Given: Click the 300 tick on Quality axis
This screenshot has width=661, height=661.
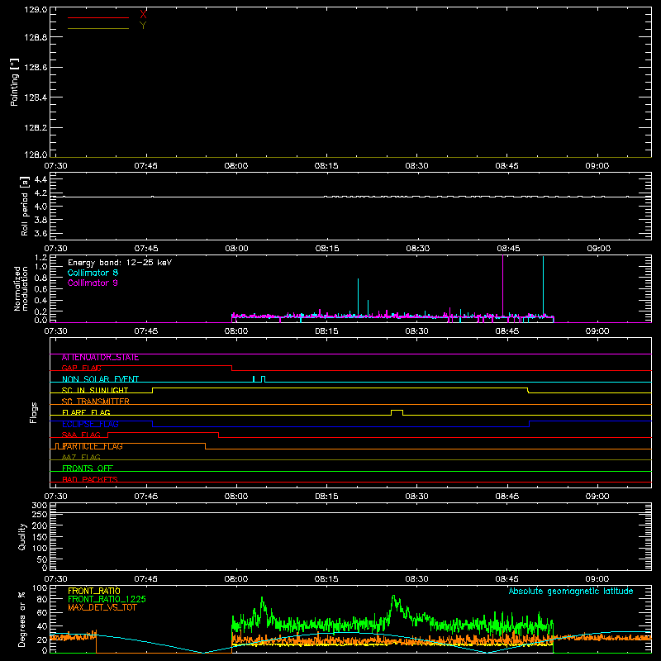Looking at the screenshot, I should click(x=39, y=506).
